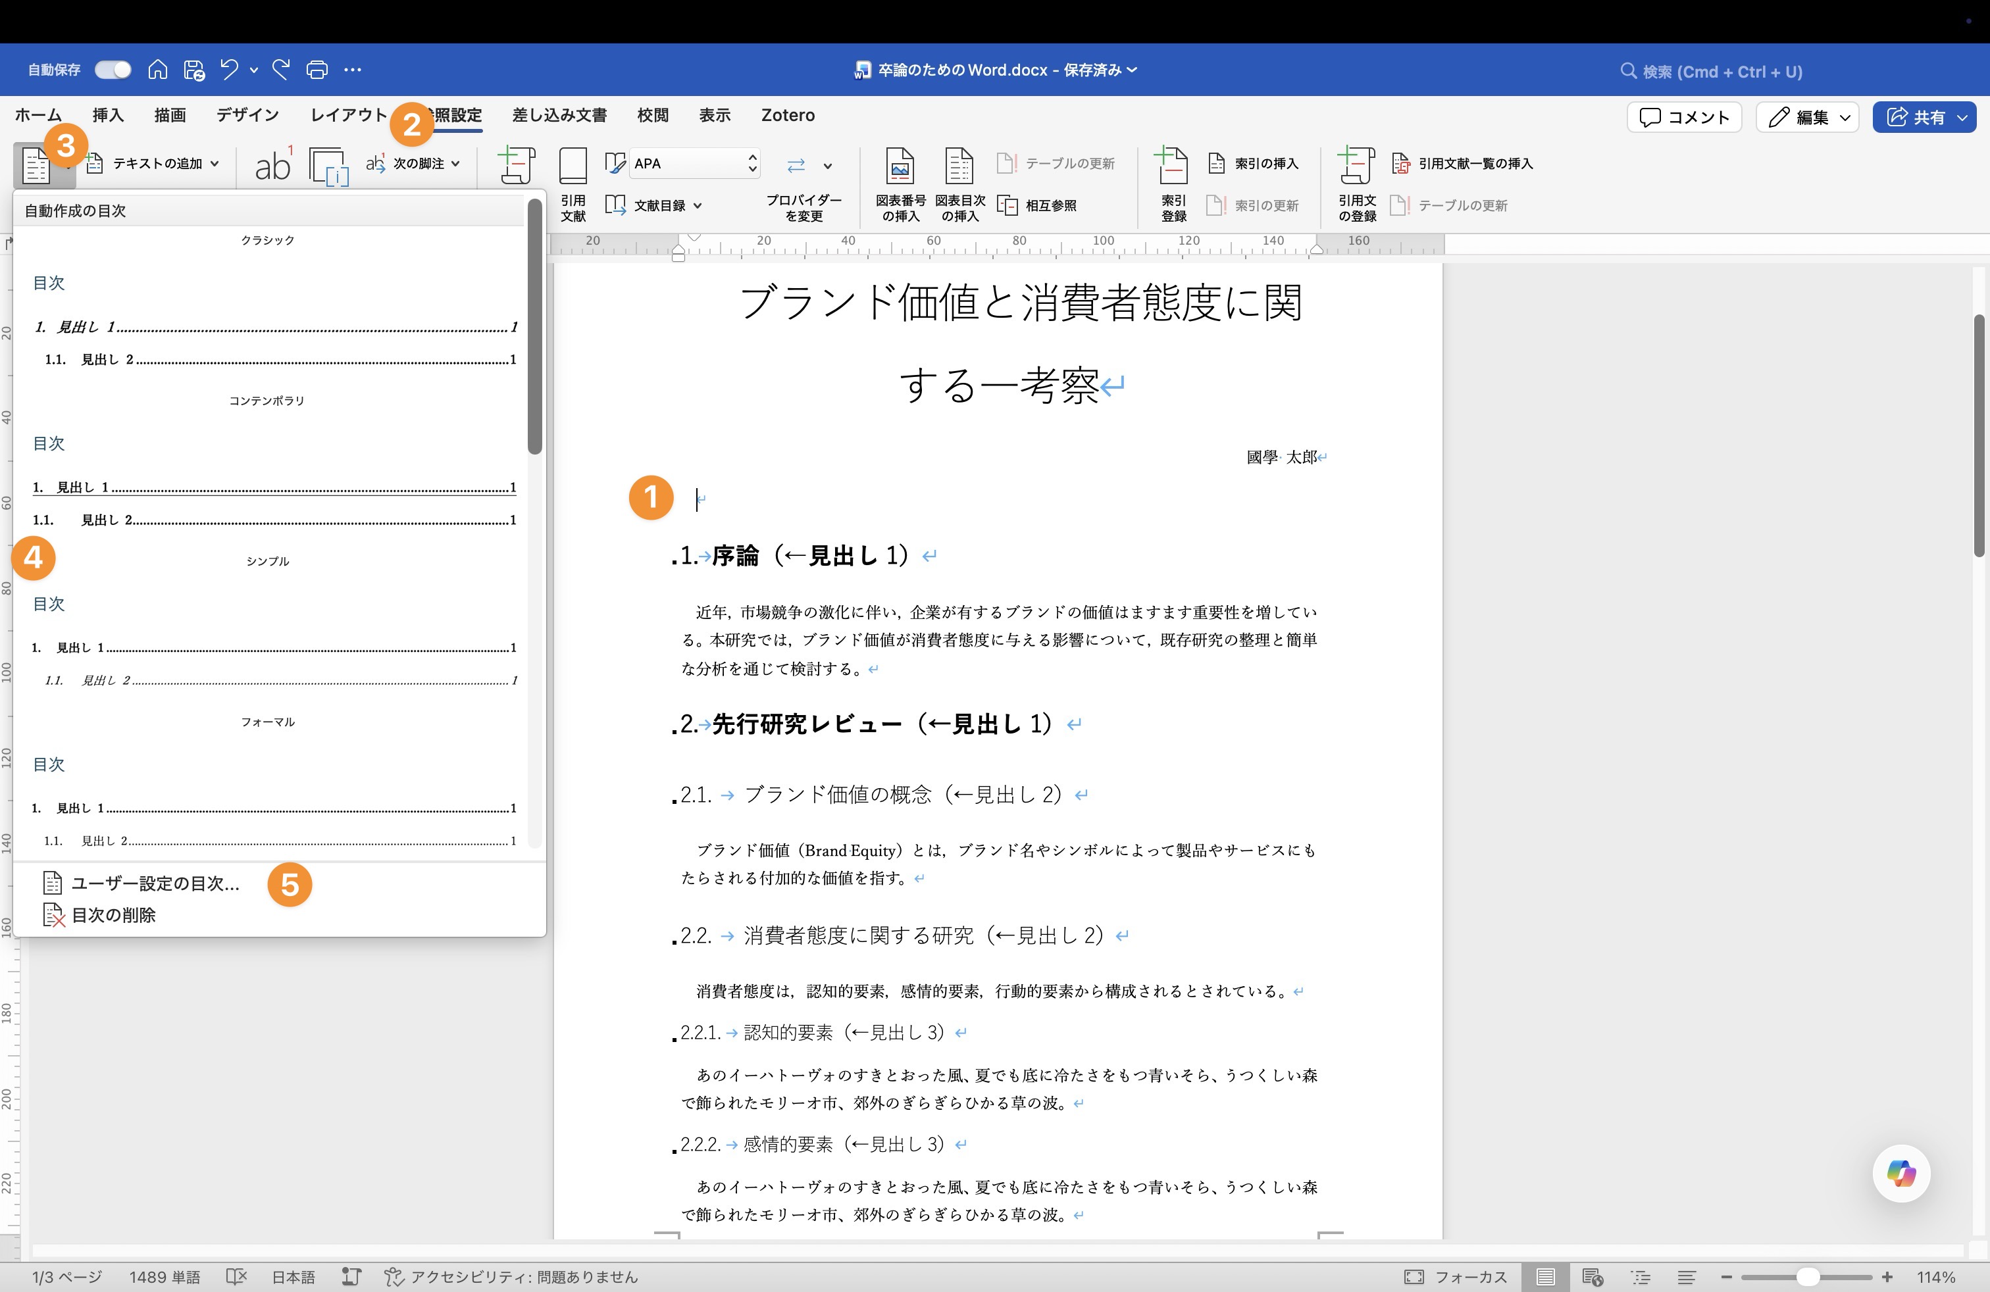Toggle the 自動保存 switch off
The width and height of the screenshot is (1990, 1292).
(x=113, y=69)
